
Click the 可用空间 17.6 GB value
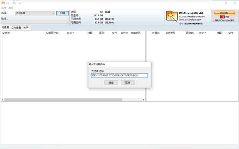[99, 23]
